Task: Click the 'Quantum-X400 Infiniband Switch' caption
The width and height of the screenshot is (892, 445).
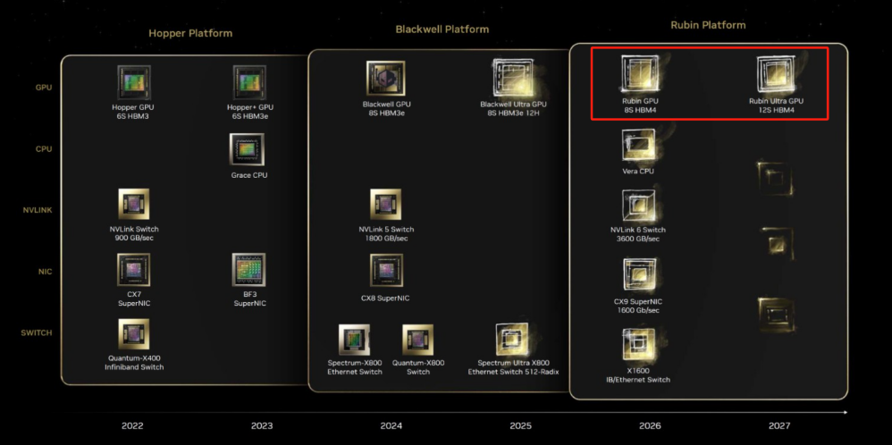Action: pyautogui.click(x=134, y=363)
